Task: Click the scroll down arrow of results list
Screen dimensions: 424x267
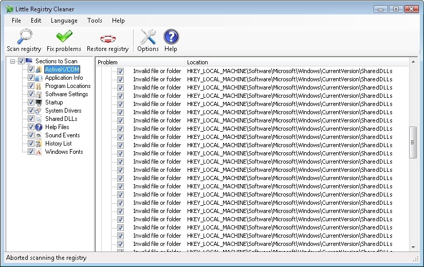Action: 413,247
